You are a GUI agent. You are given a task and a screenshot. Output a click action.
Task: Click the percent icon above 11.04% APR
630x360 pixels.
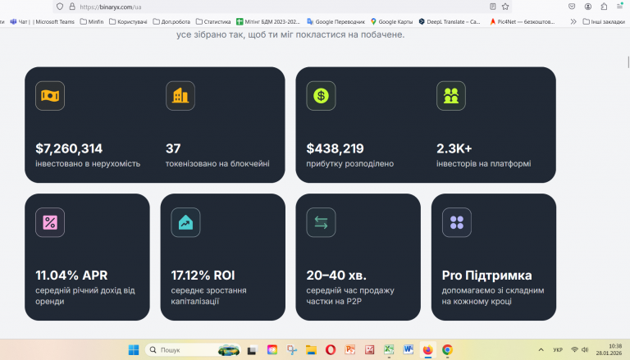pyautogui.click(x=50, y=222)
